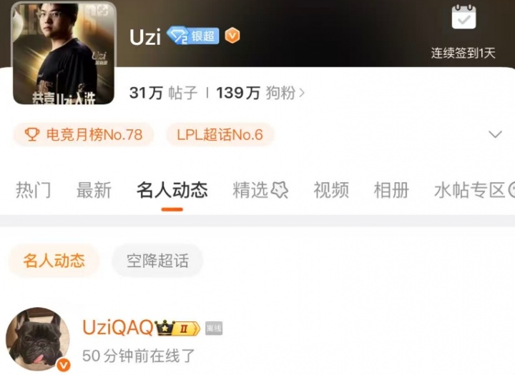515x375 pixels.
Task: Open the Uzi super-topic cover photo
Action: coord(64,53)
